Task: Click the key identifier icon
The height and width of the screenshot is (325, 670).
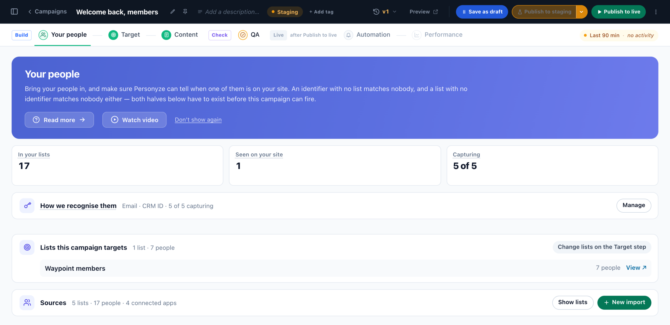Action: coord(27,206)
